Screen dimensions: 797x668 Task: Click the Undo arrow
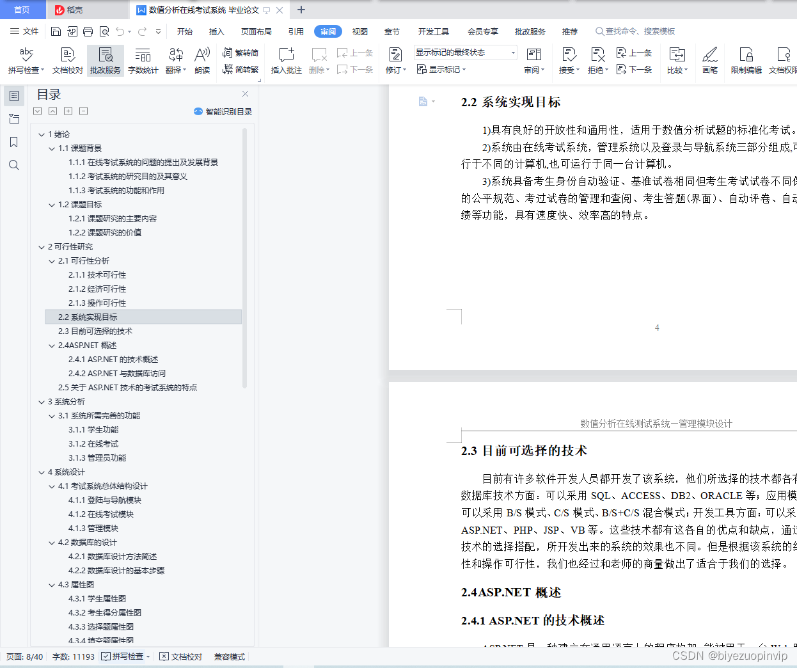pyautogui.click(x=120, y=31)
